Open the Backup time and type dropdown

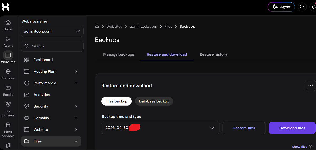160,128
